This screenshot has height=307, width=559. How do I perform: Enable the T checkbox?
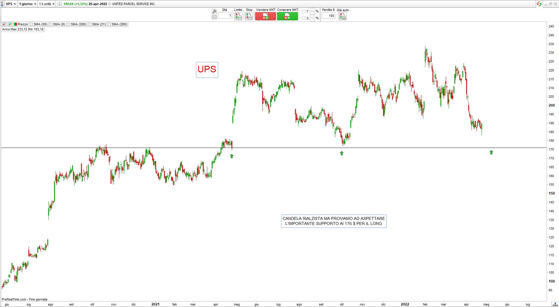pyautogui.click(x=304, y=12)
